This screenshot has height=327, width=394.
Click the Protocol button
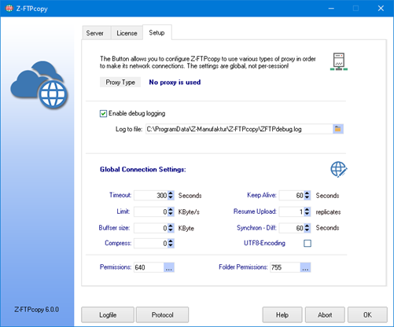[x=162, y=314]
